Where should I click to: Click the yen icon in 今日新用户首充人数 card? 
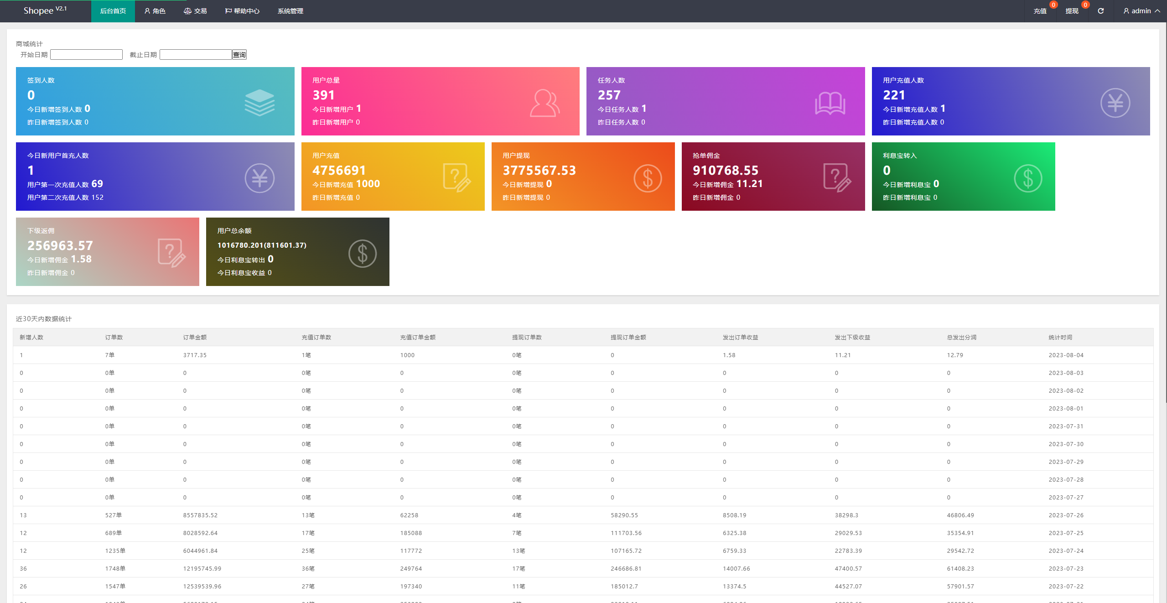point(259,178)
